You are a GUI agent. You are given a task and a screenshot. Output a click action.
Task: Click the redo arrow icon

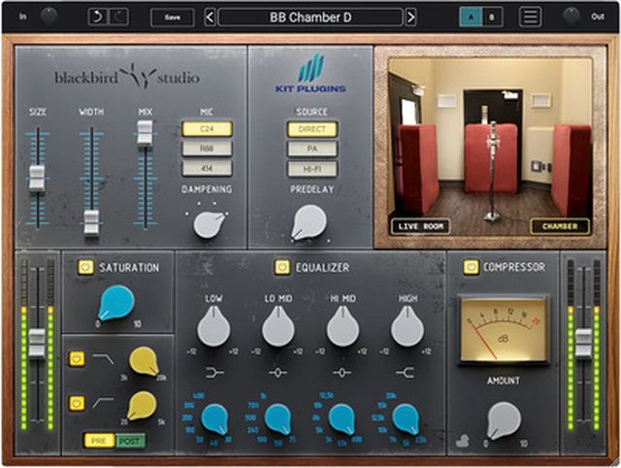coord(118,17)
